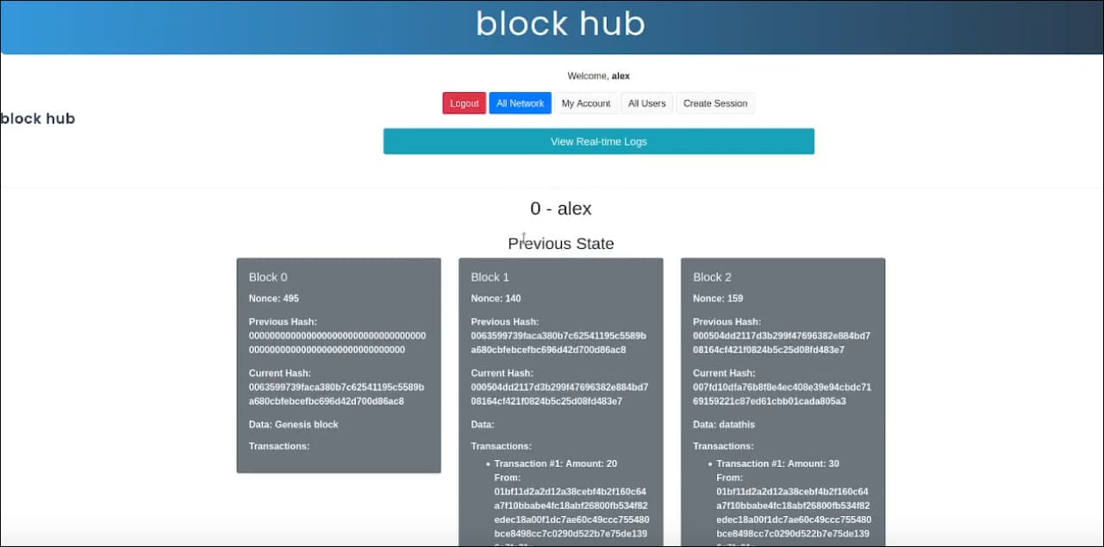Click the Transactions label in Block 1

(501, 446)
